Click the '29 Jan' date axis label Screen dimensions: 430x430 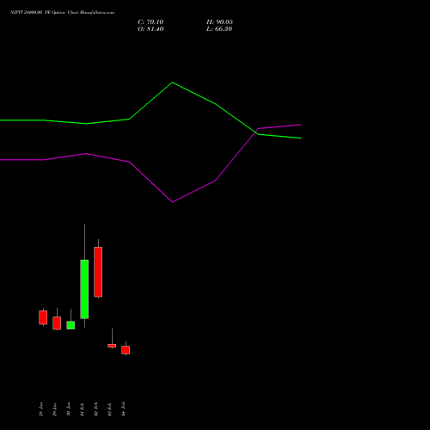(x=55, y=409)
